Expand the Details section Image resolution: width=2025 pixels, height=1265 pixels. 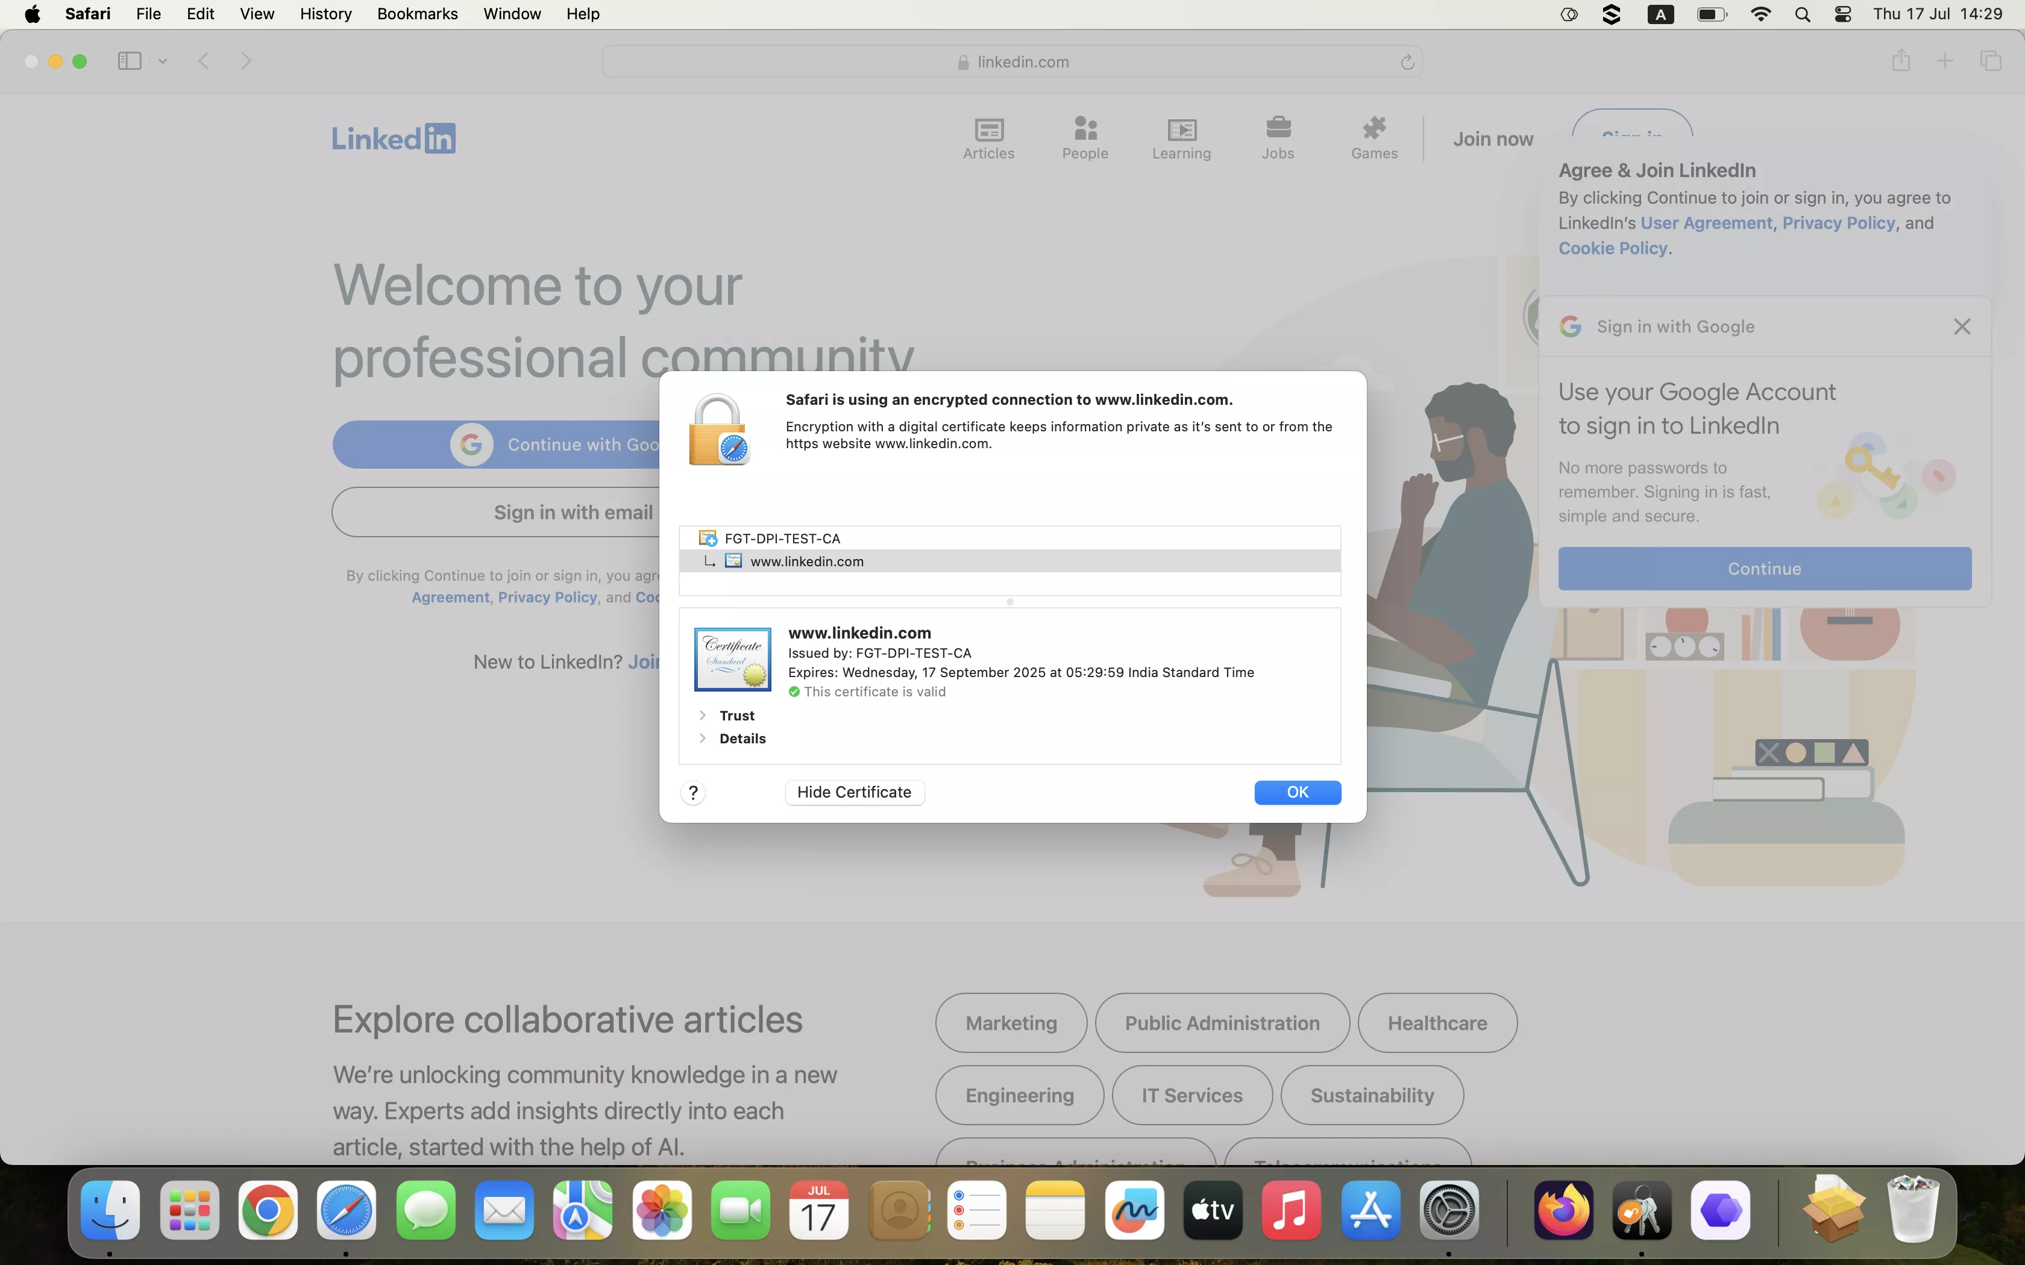click(703, 738)
